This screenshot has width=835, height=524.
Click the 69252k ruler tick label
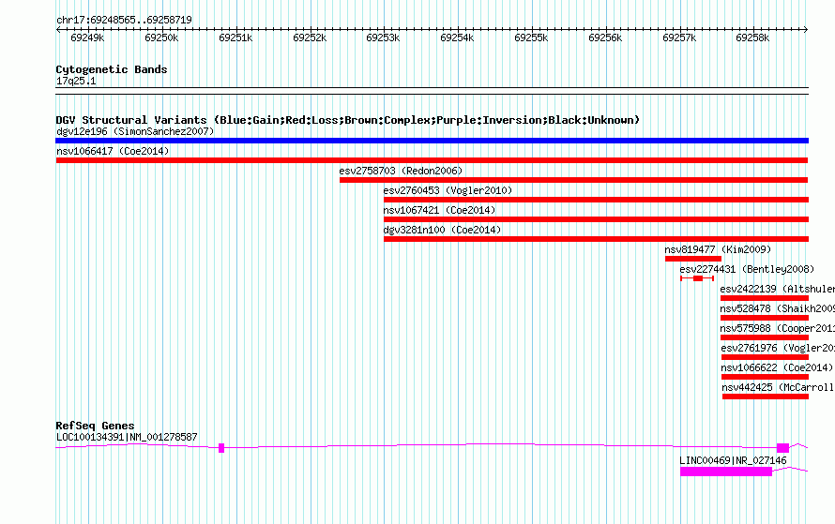[310, 37]
